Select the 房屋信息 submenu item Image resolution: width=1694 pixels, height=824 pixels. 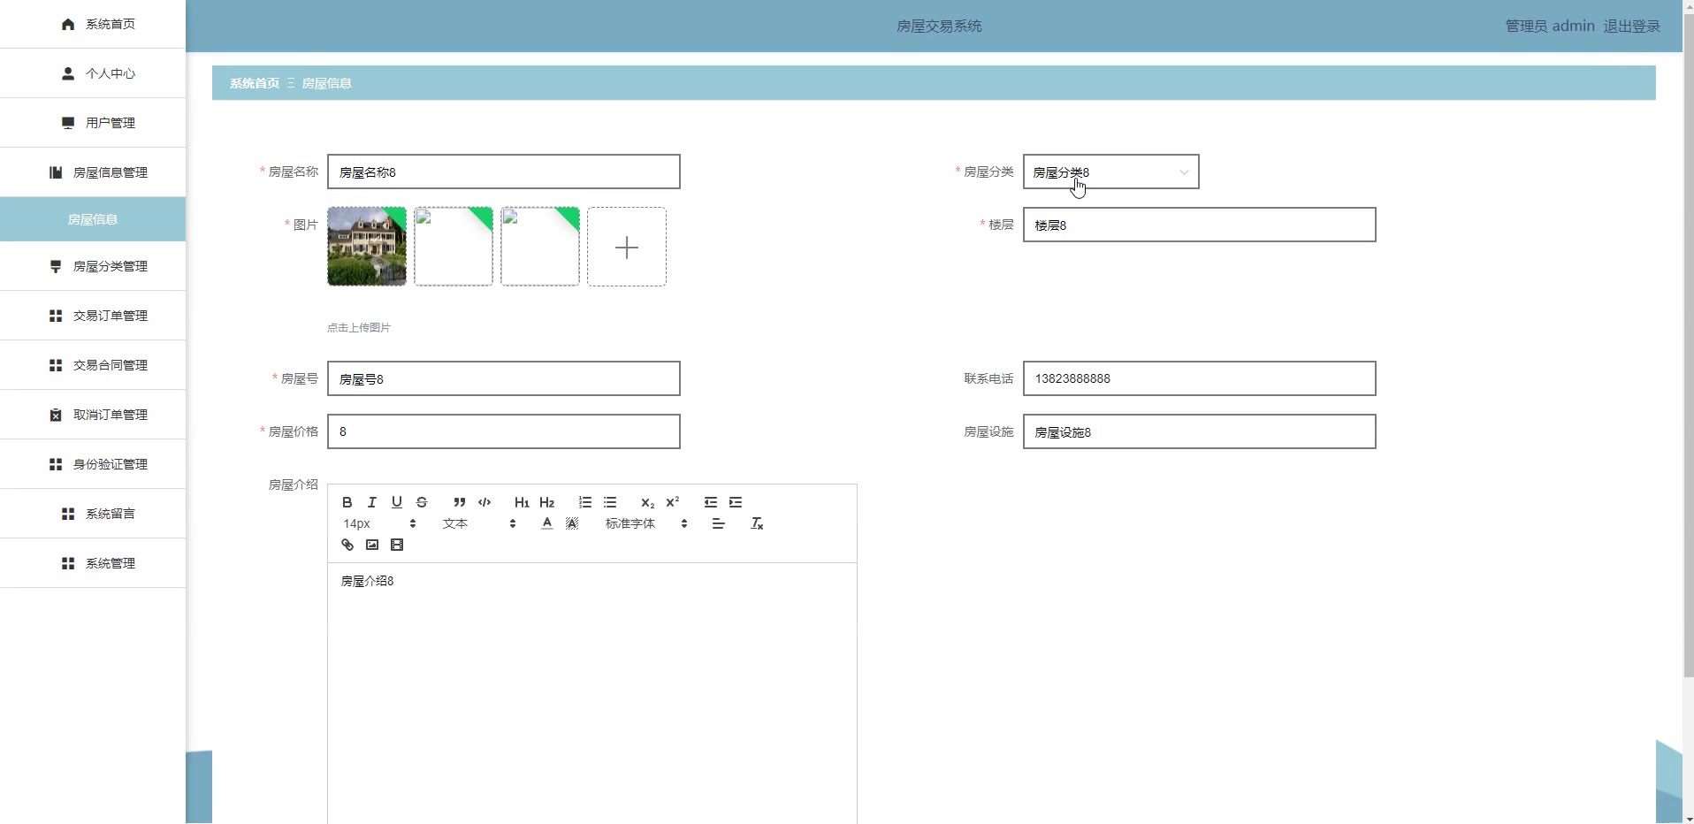click(x=93, y=219)
